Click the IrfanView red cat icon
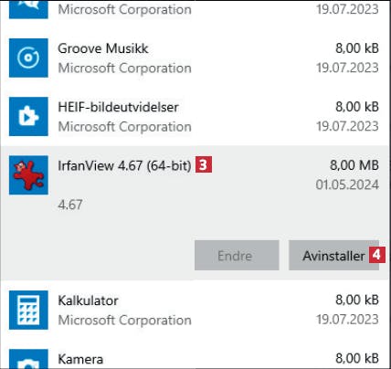 point(28,175)
